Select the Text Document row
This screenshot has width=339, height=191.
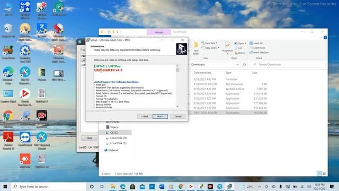pos(229,84)
